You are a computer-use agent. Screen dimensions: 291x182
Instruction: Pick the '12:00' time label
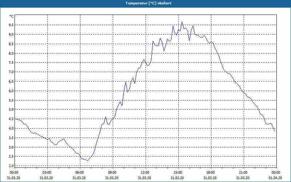tap(145, 173)
